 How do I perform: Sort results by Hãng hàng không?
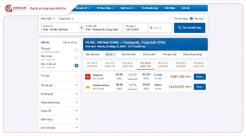192,54
